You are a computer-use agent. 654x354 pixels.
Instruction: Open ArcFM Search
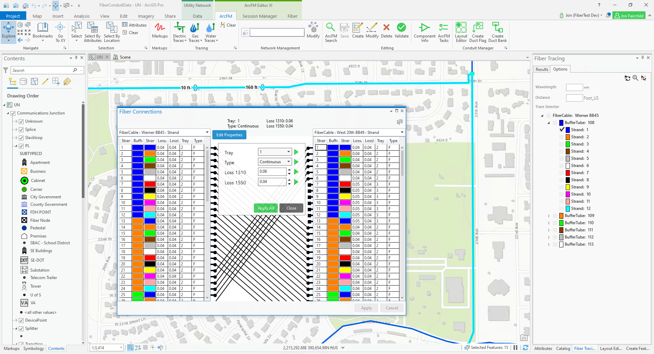331,32
